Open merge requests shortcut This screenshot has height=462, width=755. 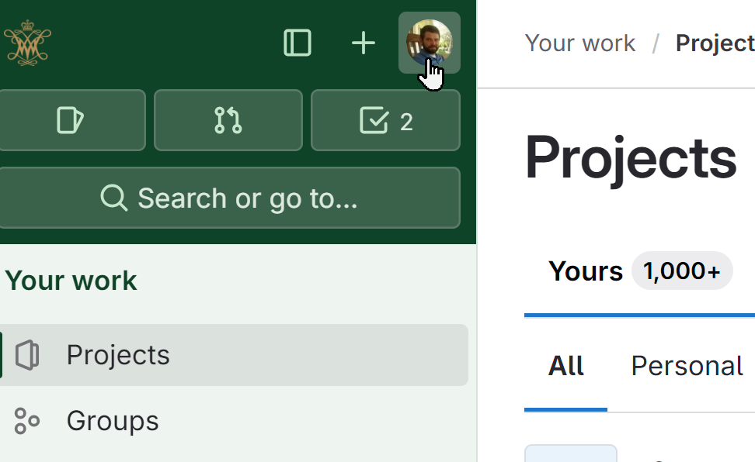point(228,120)
